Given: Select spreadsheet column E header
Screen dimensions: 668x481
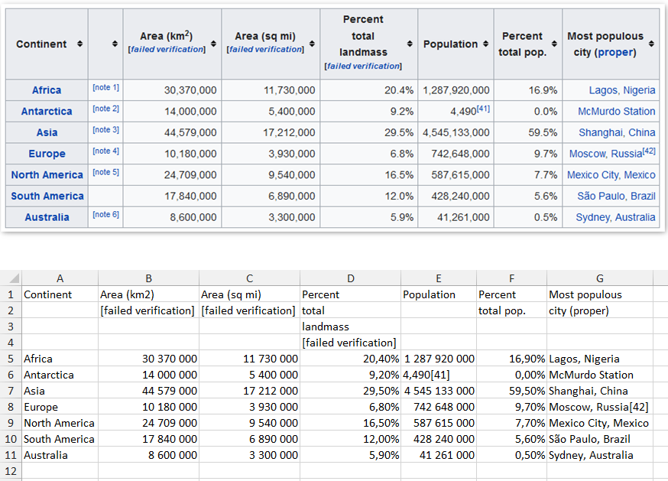Looking at the screenshot, I should tap(439, 278).
